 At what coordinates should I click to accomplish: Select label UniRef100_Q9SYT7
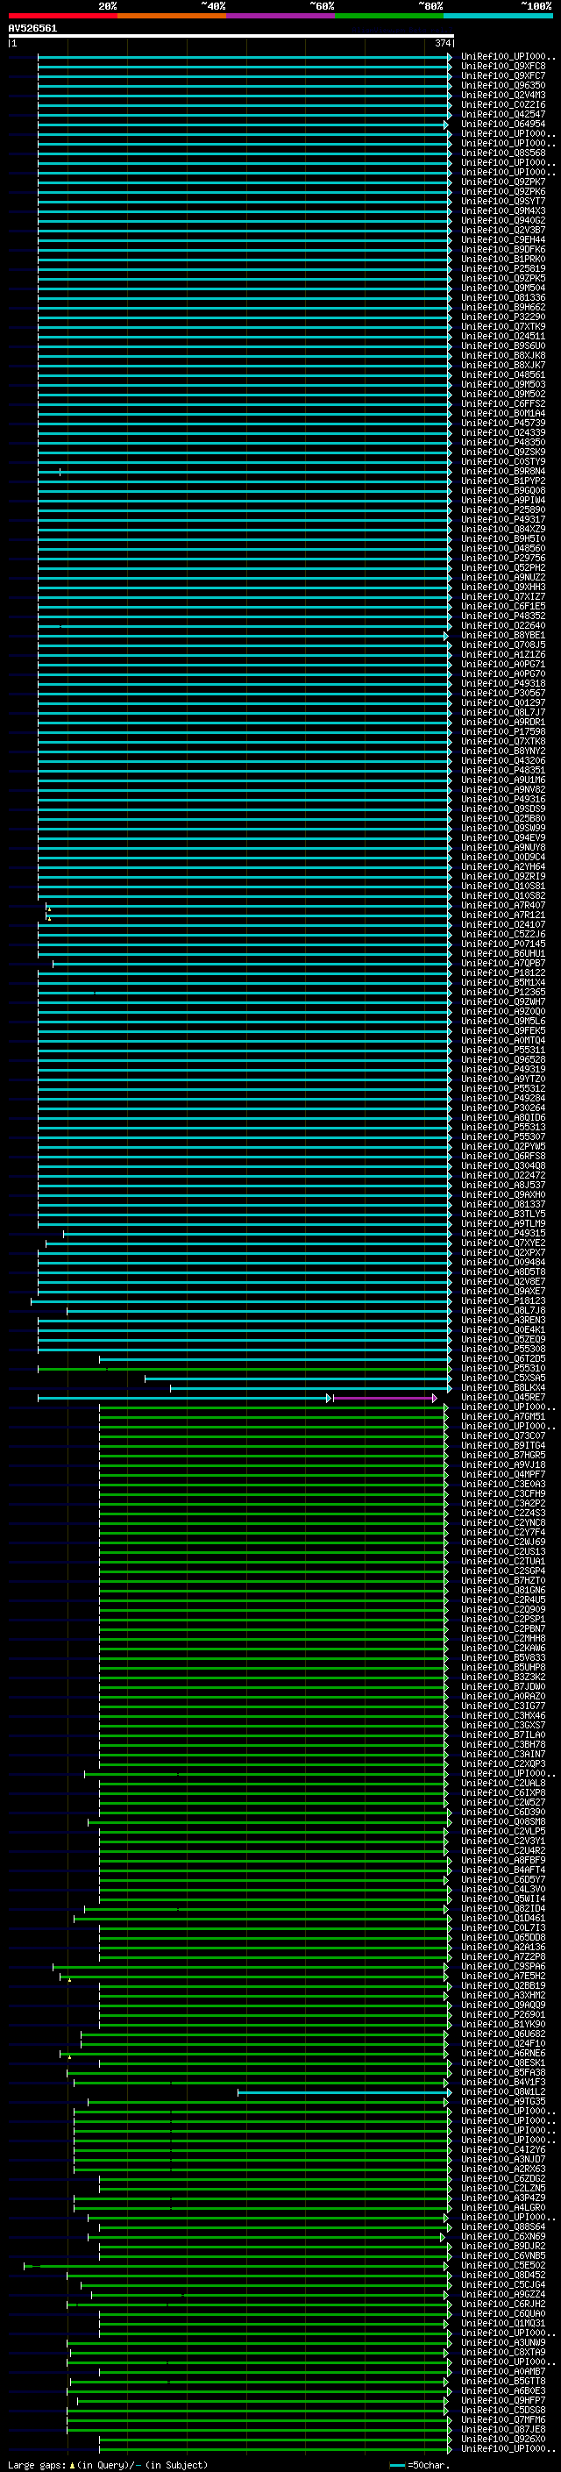click(502, 202)
